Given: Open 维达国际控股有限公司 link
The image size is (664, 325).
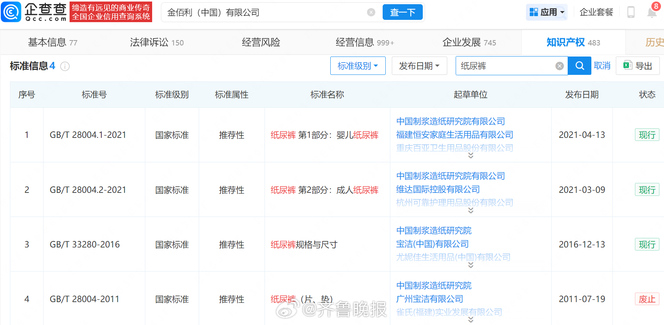Looking at the screenshot, I should coord(438,189).
